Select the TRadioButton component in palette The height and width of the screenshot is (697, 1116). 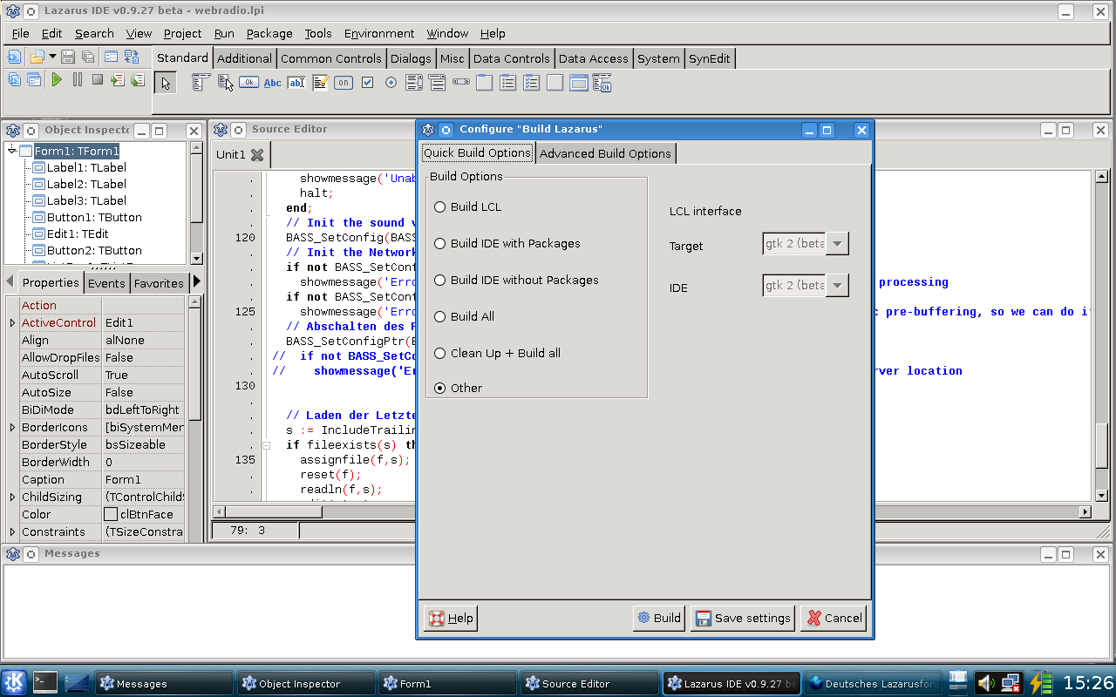(391, 83)
